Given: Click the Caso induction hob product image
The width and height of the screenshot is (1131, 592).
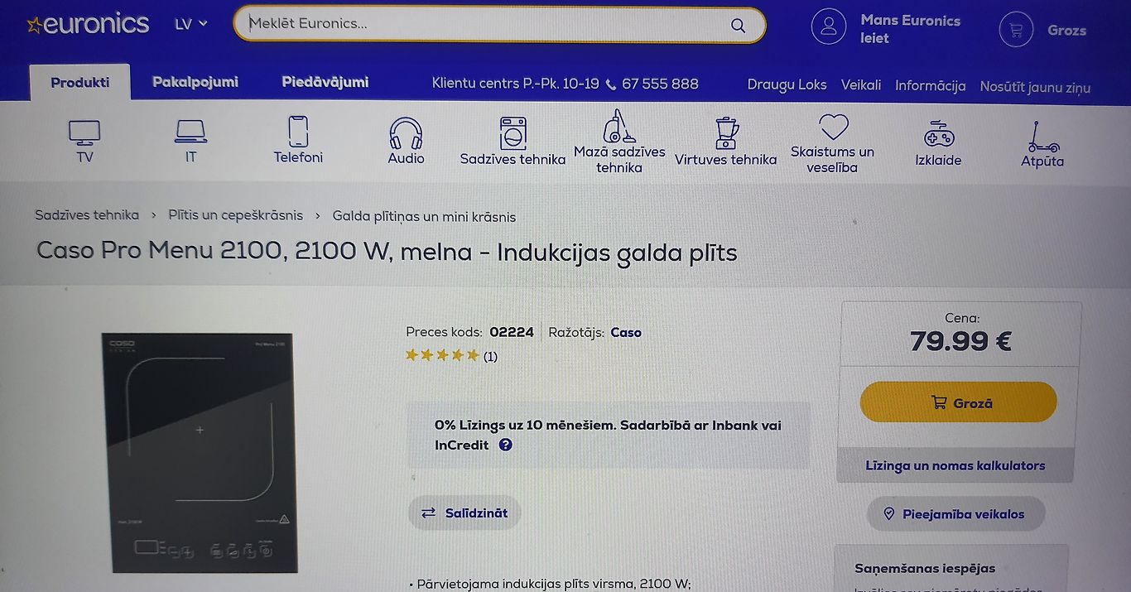Looking at the screenshot, I should point(200,452).
